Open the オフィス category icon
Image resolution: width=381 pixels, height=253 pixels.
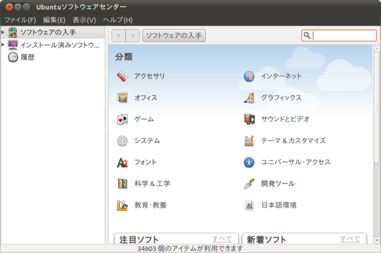[122, 98]
